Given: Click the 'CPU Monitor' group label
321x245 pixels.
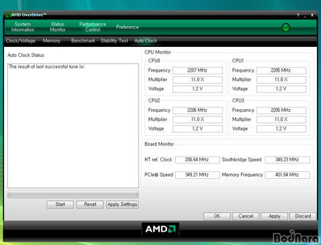Looking at the screenshot, I should [x=158, y=52].
